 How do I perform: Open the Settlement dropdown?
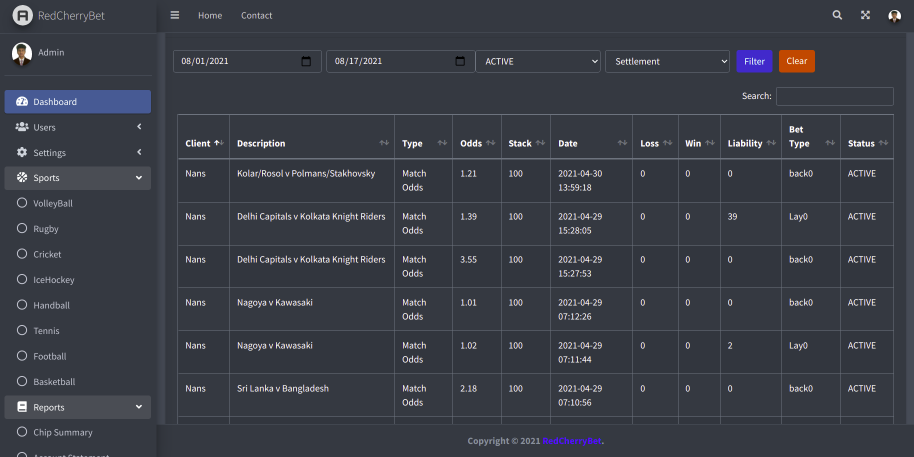667,61
